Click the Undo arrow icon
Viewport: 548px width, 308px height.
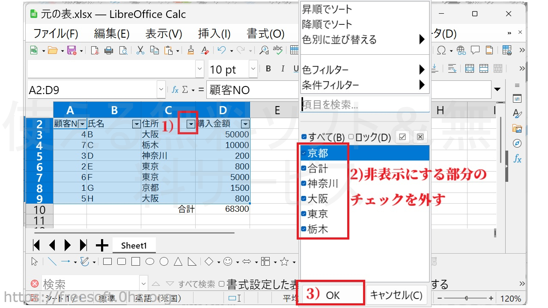[221, 50]
